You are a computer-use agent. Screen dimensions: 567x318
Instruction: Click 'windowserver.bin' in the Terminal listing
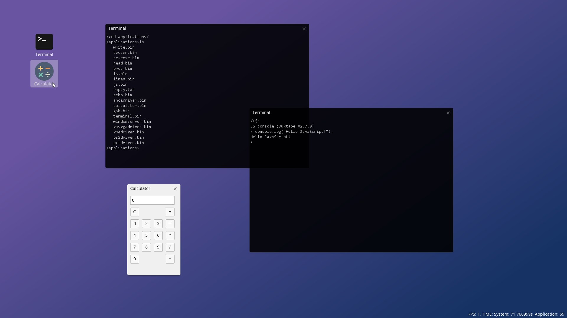coord(132,122)
